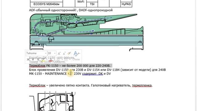Apply the yellow text highlight color
Image resolution: width=197 pixels, height=111 pixels.
pos(43,60)
